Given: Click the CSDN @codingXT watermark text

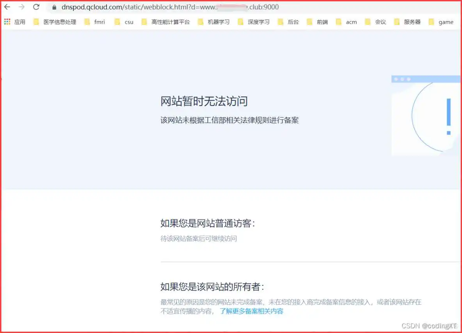Looking at the screenshot, I should coord(430,326).
